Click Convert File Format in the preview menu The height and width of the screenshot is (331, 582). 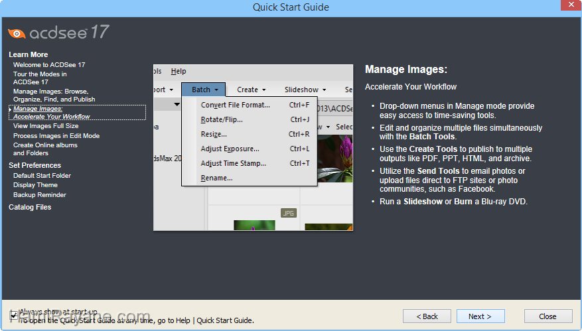pyautogui.click(x=255, y=105)
